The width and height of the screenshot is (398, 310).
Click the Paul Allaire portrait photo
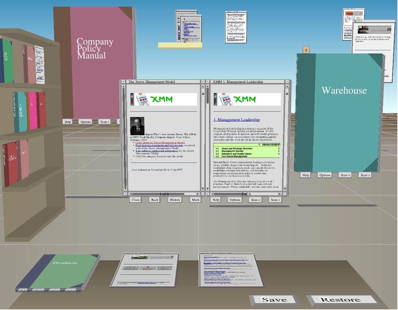[x=137, y=126]
